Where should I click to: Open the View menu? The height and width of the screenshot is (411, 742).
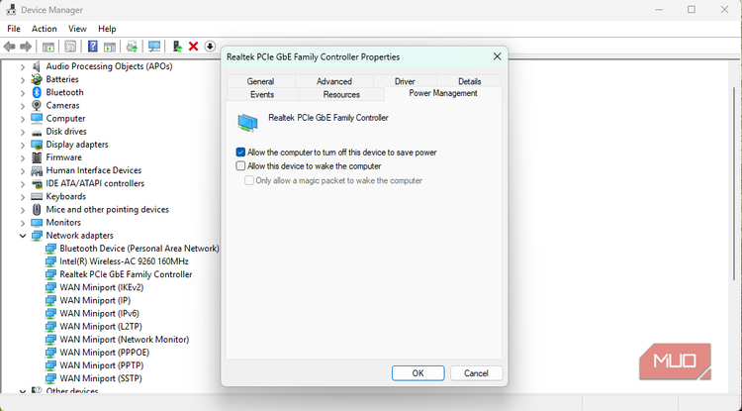click(x=77, y=29)
